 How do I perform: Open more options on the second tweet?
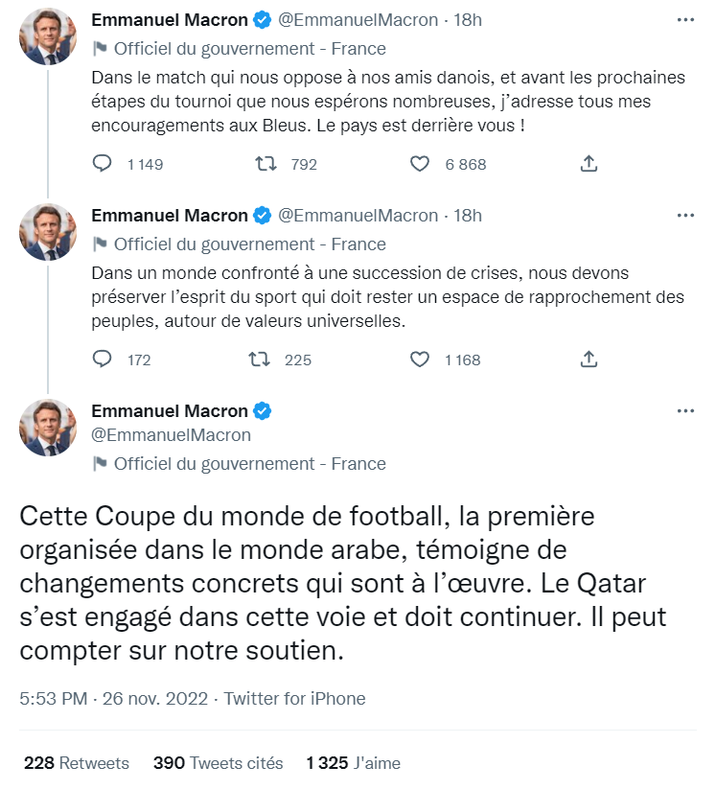(x=685, y=215)
